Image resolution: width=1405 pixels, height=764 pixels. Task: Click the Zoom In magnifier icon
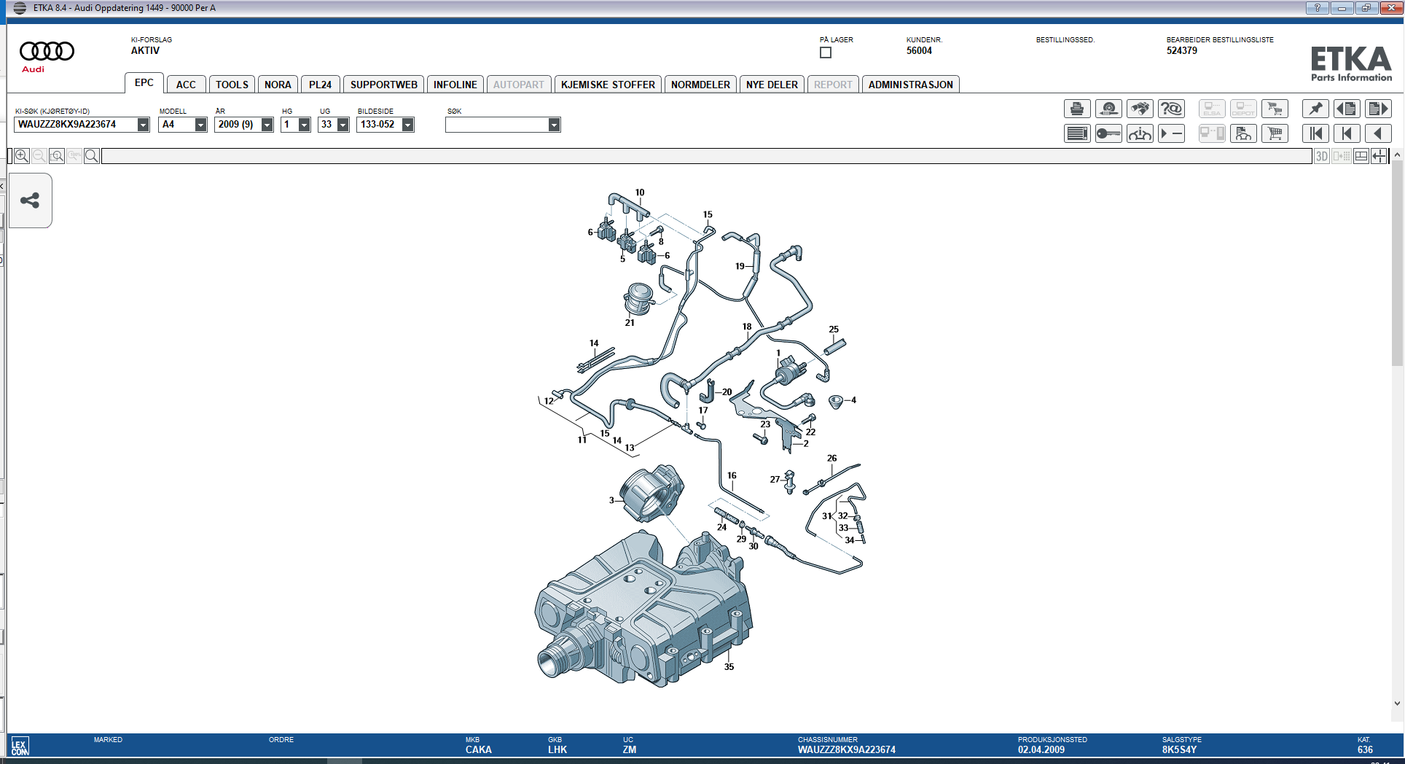tap(20, 155)
